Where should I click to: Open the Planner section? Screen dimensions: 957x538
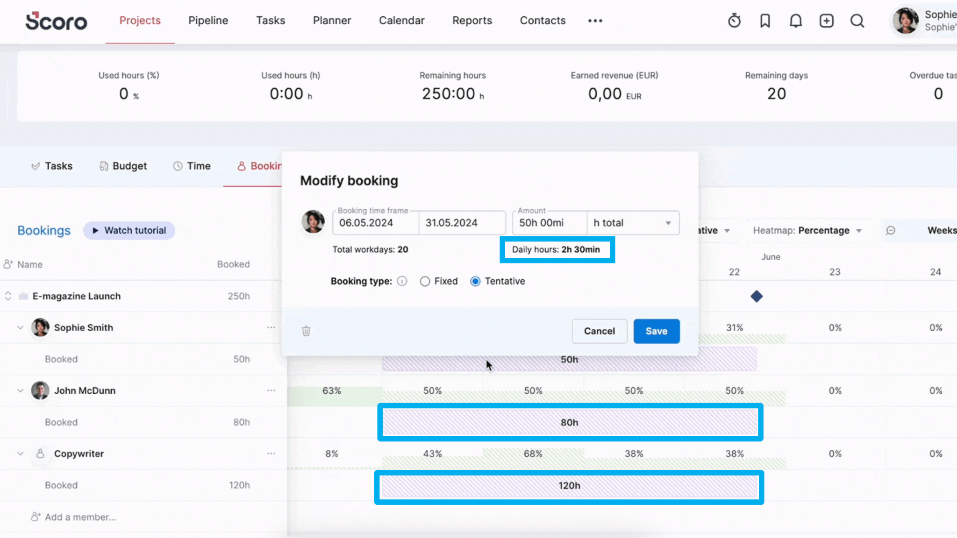332,21
